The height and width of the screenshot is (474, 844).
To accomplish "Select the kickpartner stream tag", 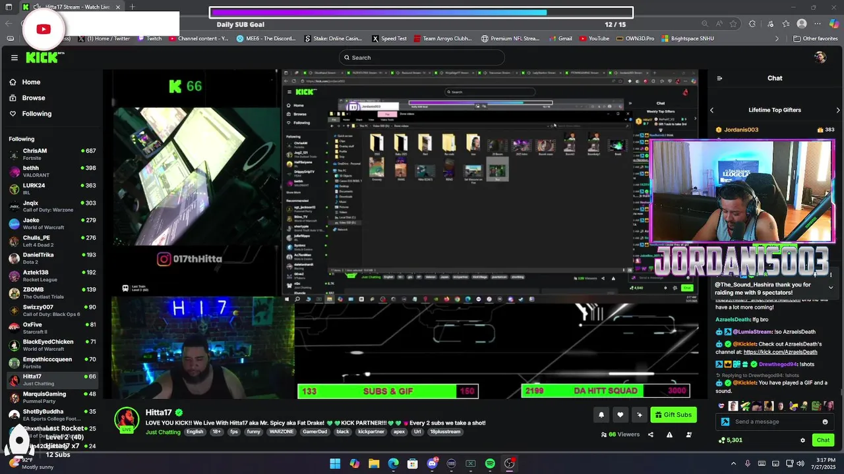I will (371, 432).
